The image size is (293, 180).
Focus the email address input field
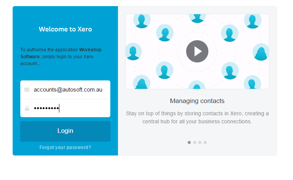65,90
